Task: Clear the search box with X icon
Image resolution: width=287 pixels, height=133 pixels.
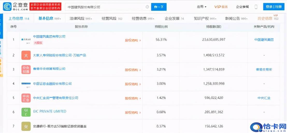Action: pyautogui.click(x=147, y=7)
